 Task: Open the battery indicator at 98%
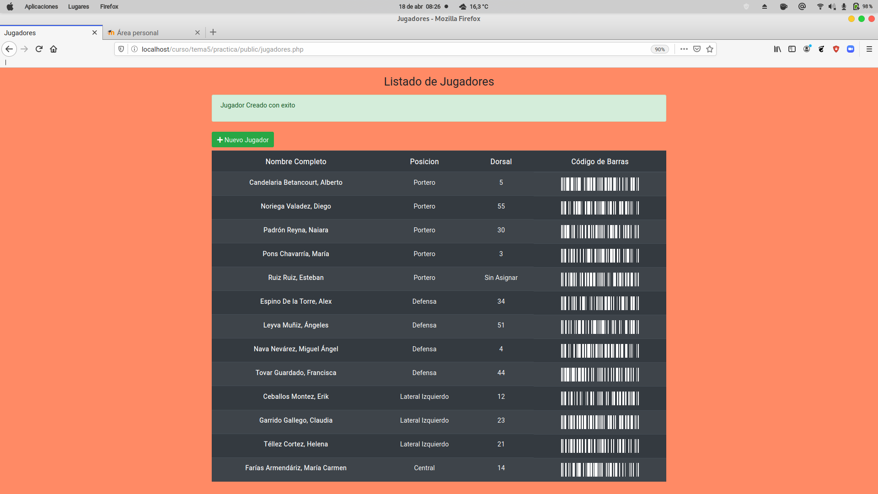coord(862,6)
